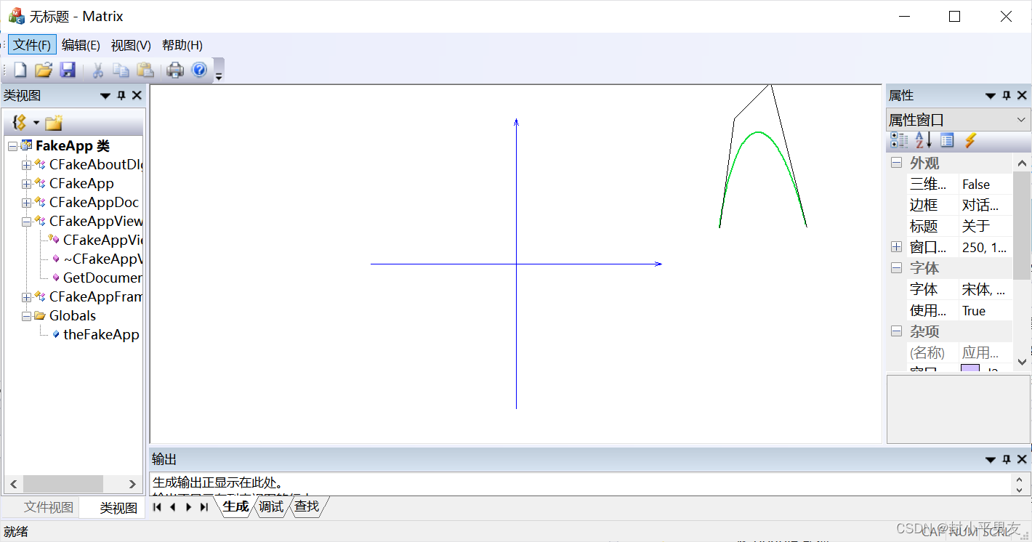Click the class view sort braces icon

click(20, 122)
